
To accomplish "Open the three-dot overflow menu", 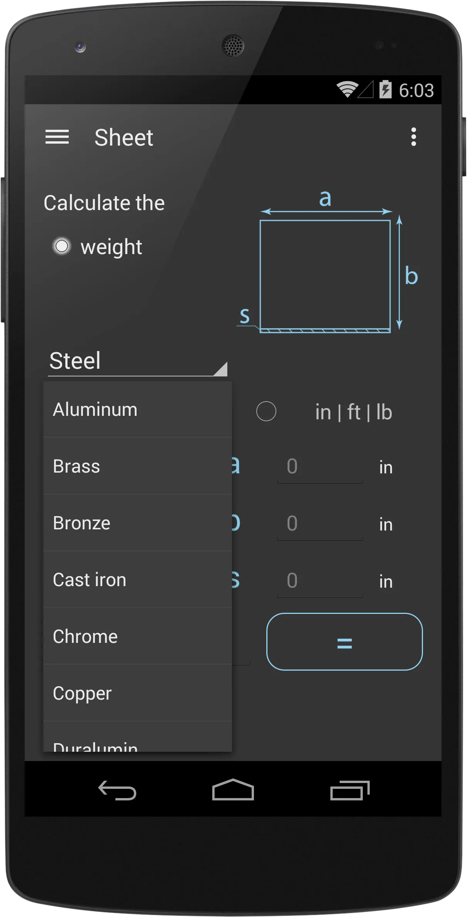I will click(x=414, y=137).
